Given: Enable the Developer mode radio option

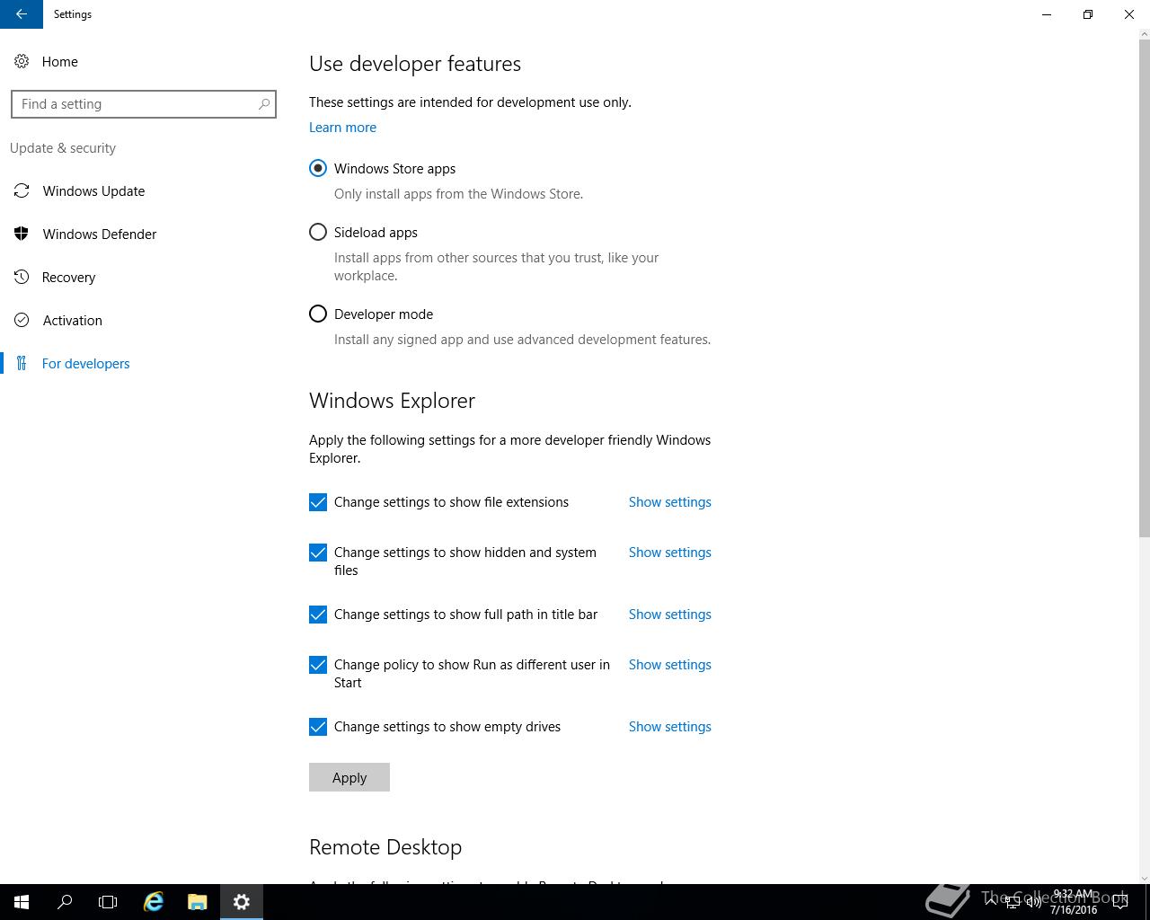Looking at the screenshot, I should (318, 314).
